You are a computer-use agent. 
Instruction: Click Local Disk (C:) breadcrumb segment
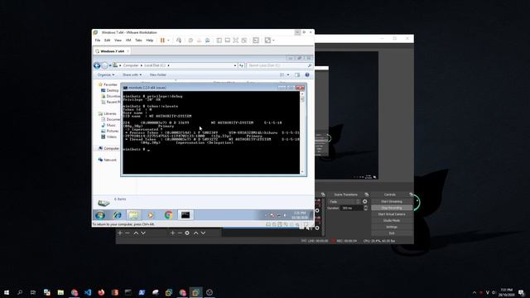[155, 65]
